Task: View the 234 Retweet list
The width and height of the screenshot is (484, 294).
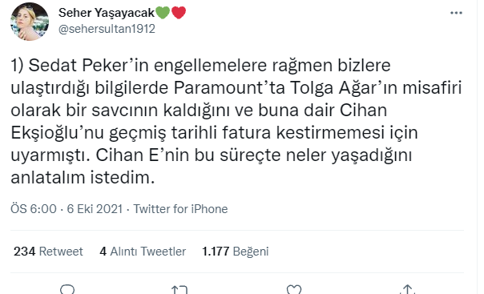Action: [48, 252]
